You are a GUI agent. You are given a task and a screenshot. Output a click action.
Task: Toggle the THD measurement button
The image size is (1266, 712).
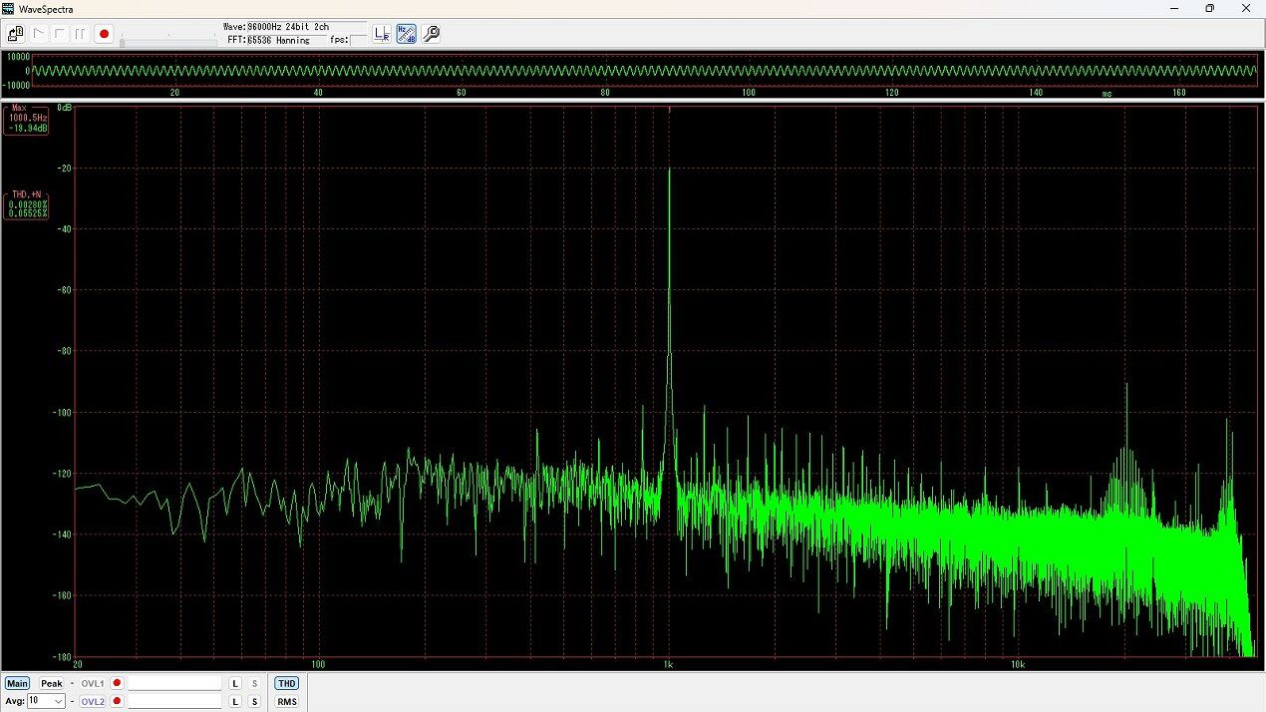tap(286, 684)
